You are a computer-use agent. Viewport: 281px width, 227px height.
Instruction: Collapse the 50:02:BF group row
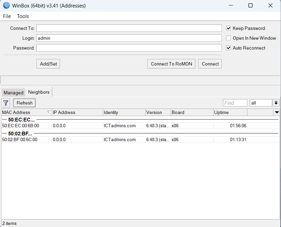pyautogui.click(x=20, y=133)
